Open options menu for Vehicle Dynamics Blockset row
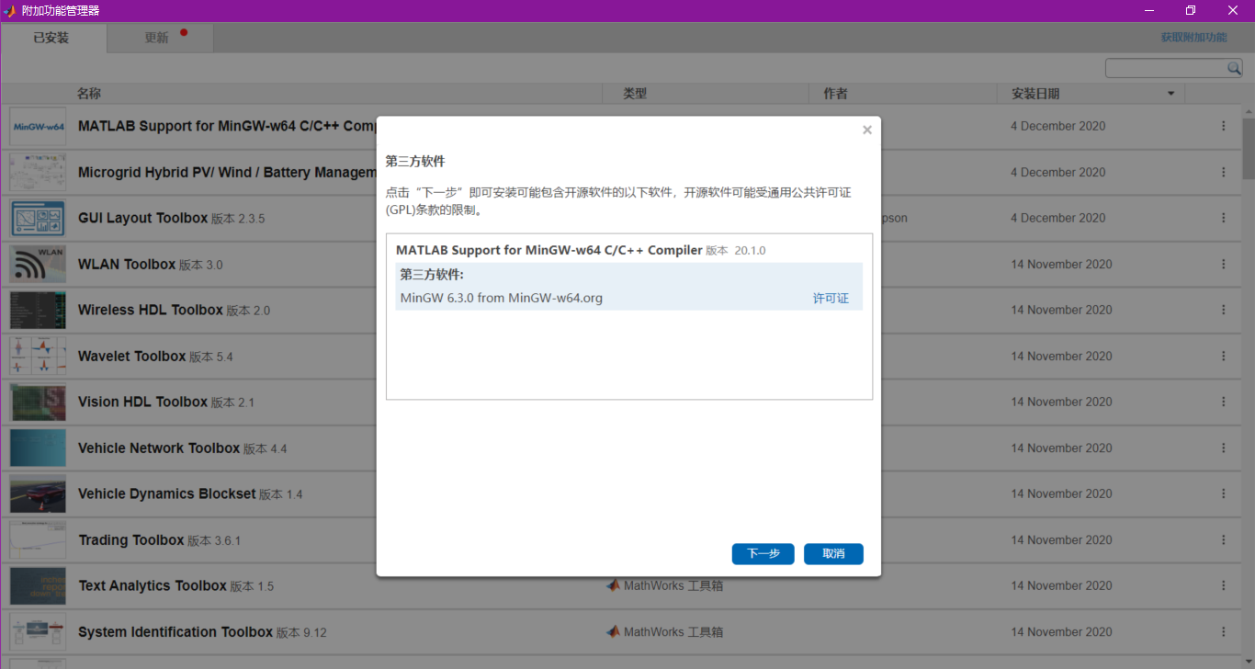The width and height of the screenshot is (1255, 669). pyautogui.click(x=1223, y=493)
